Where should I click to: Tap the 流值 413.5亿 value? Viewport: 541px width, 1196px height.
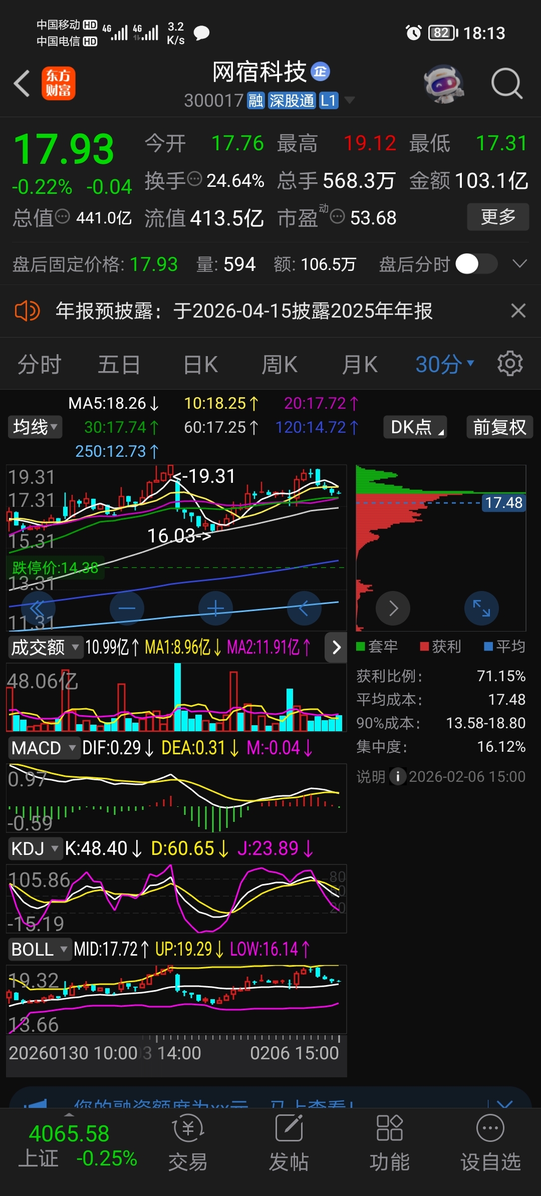point(227,218)
